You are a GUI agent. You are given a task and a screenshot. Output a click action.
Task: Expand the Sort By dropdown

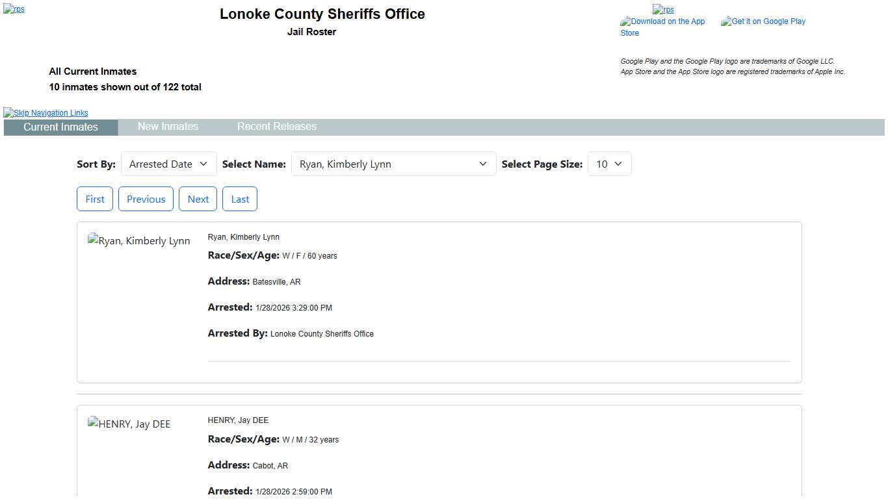(x=169, y=164)
